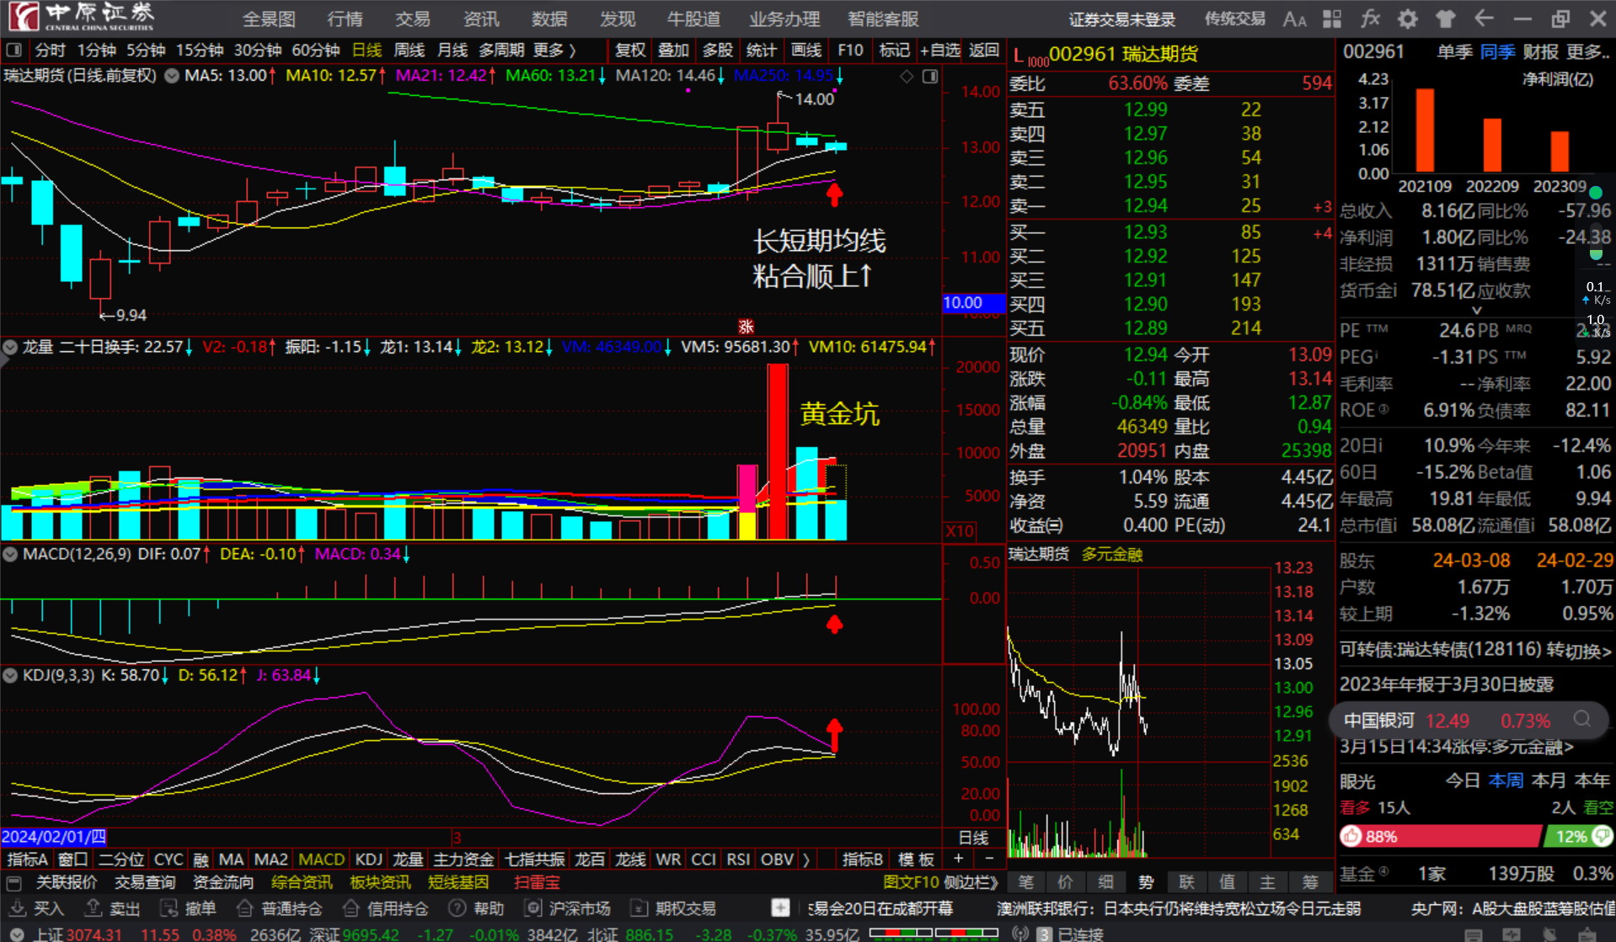The image size is (1616, 942).
Task: Toggle the KDJ indicator circle
Action: pyautogui.click(x=10, y=675)
